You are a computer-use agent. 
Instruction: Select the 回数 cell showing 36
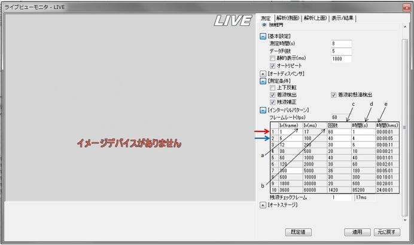pos(339,171)
